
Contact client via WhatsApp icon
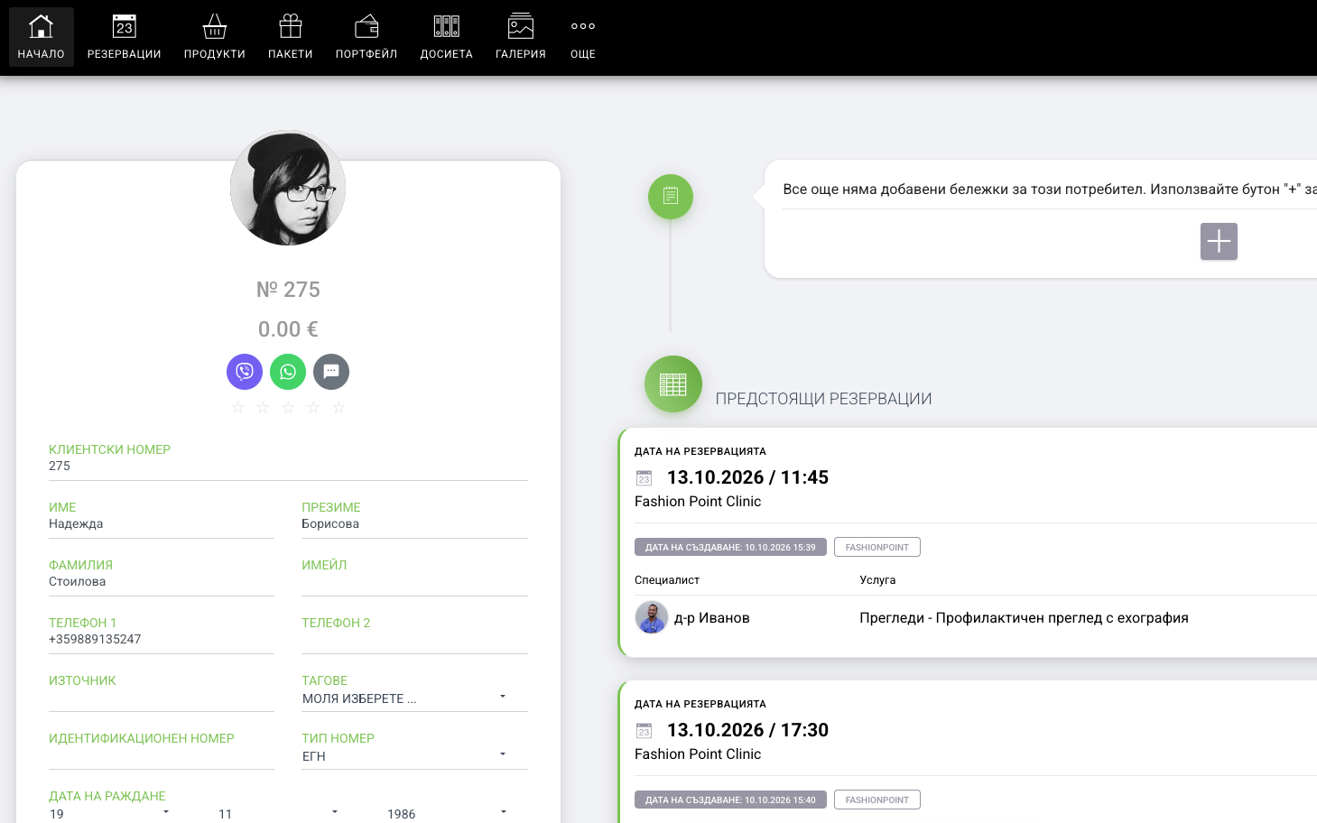coord(288,372)
